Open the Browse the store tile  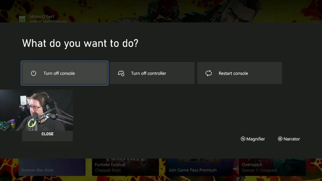(52, 167)
